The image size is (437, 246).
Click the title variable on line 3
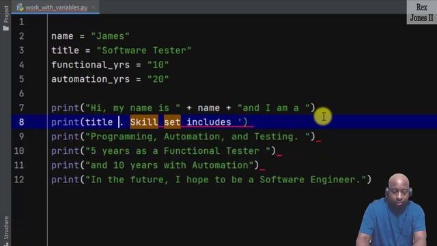[x=66, y=51]
